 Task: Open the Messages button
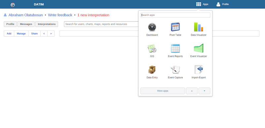pos(26,24)
